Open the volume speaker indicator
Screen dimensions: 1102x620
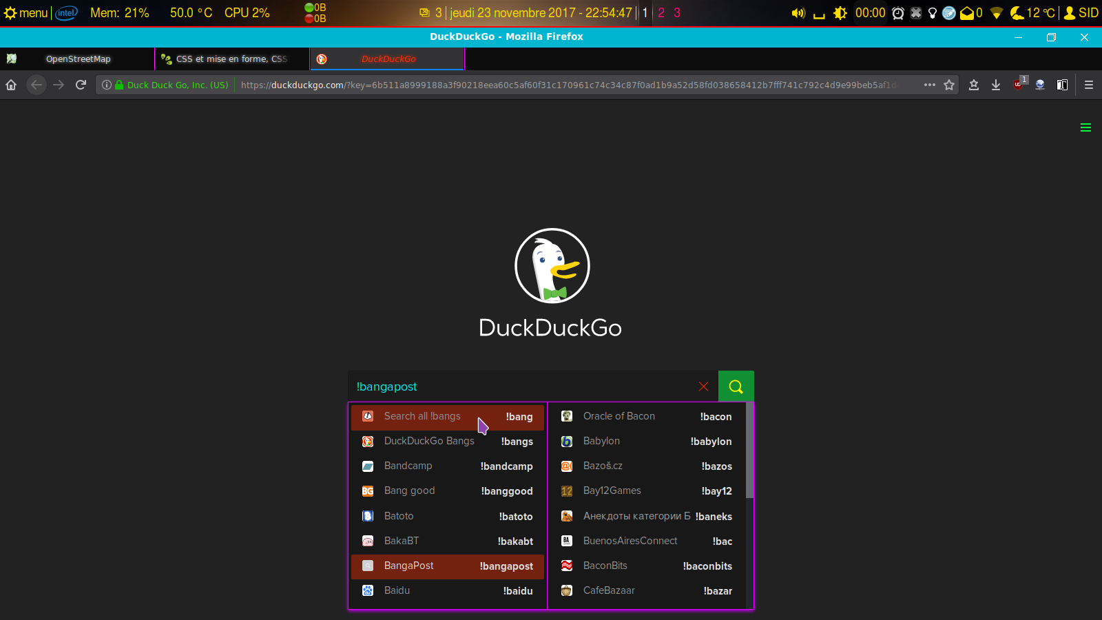click(x=798, y=12)
